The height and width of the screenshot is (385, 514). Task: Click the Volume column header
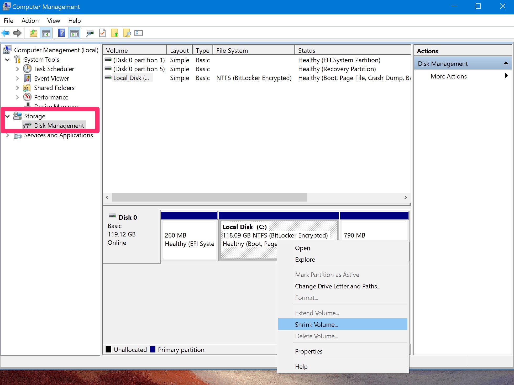(x=135, y=50)
